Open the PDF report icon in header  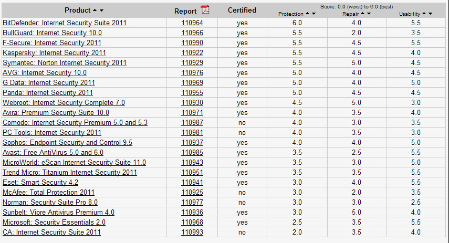pos(205,10)
